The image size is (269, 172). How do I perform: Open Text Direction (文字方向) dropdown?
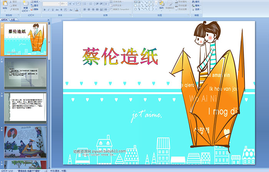click(117, 2)
